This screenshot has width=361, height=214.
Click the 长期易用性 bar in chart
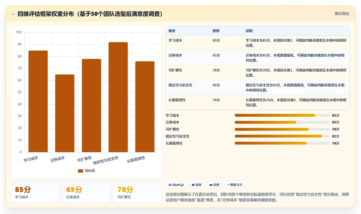pyautogui.click(x=145, y=107)
